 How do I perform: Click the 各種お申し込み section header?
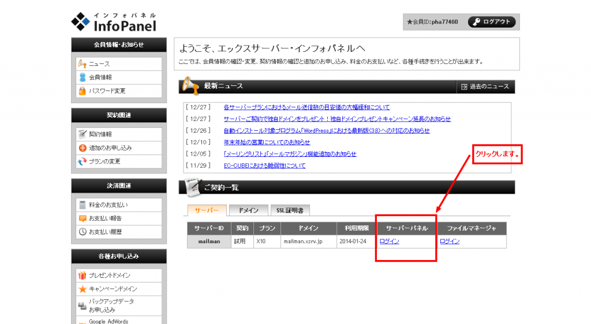click(119, 257)
